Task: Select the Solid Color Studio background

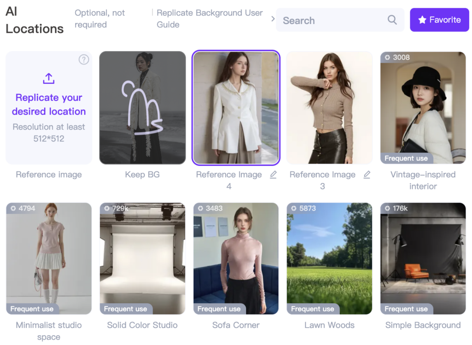Action: pos(142,258)
